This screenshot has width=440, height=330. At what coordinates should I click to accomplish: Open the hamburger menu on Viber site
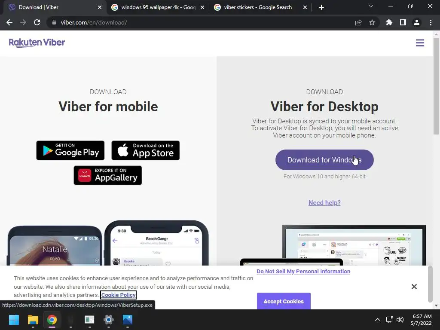[420, 43]
